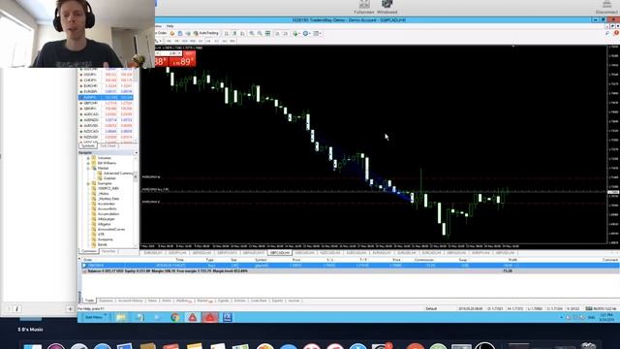Switch to the GBPCAD,H4 chart tab
620x349 pixels.
pyautogui.click(x=280, y=252)
